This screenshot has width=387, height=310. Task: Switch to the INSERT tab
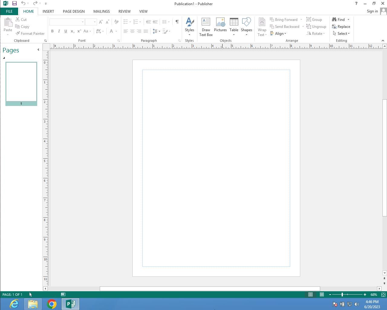tap(48, 11)
